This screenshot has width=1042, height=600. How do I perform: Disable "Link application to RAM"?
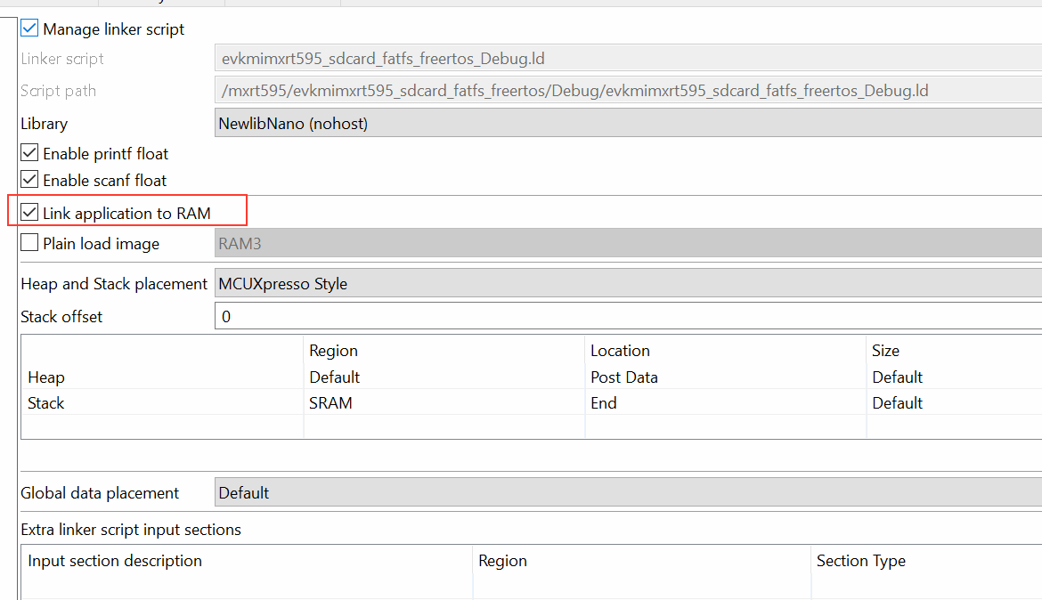coord(29,212)
